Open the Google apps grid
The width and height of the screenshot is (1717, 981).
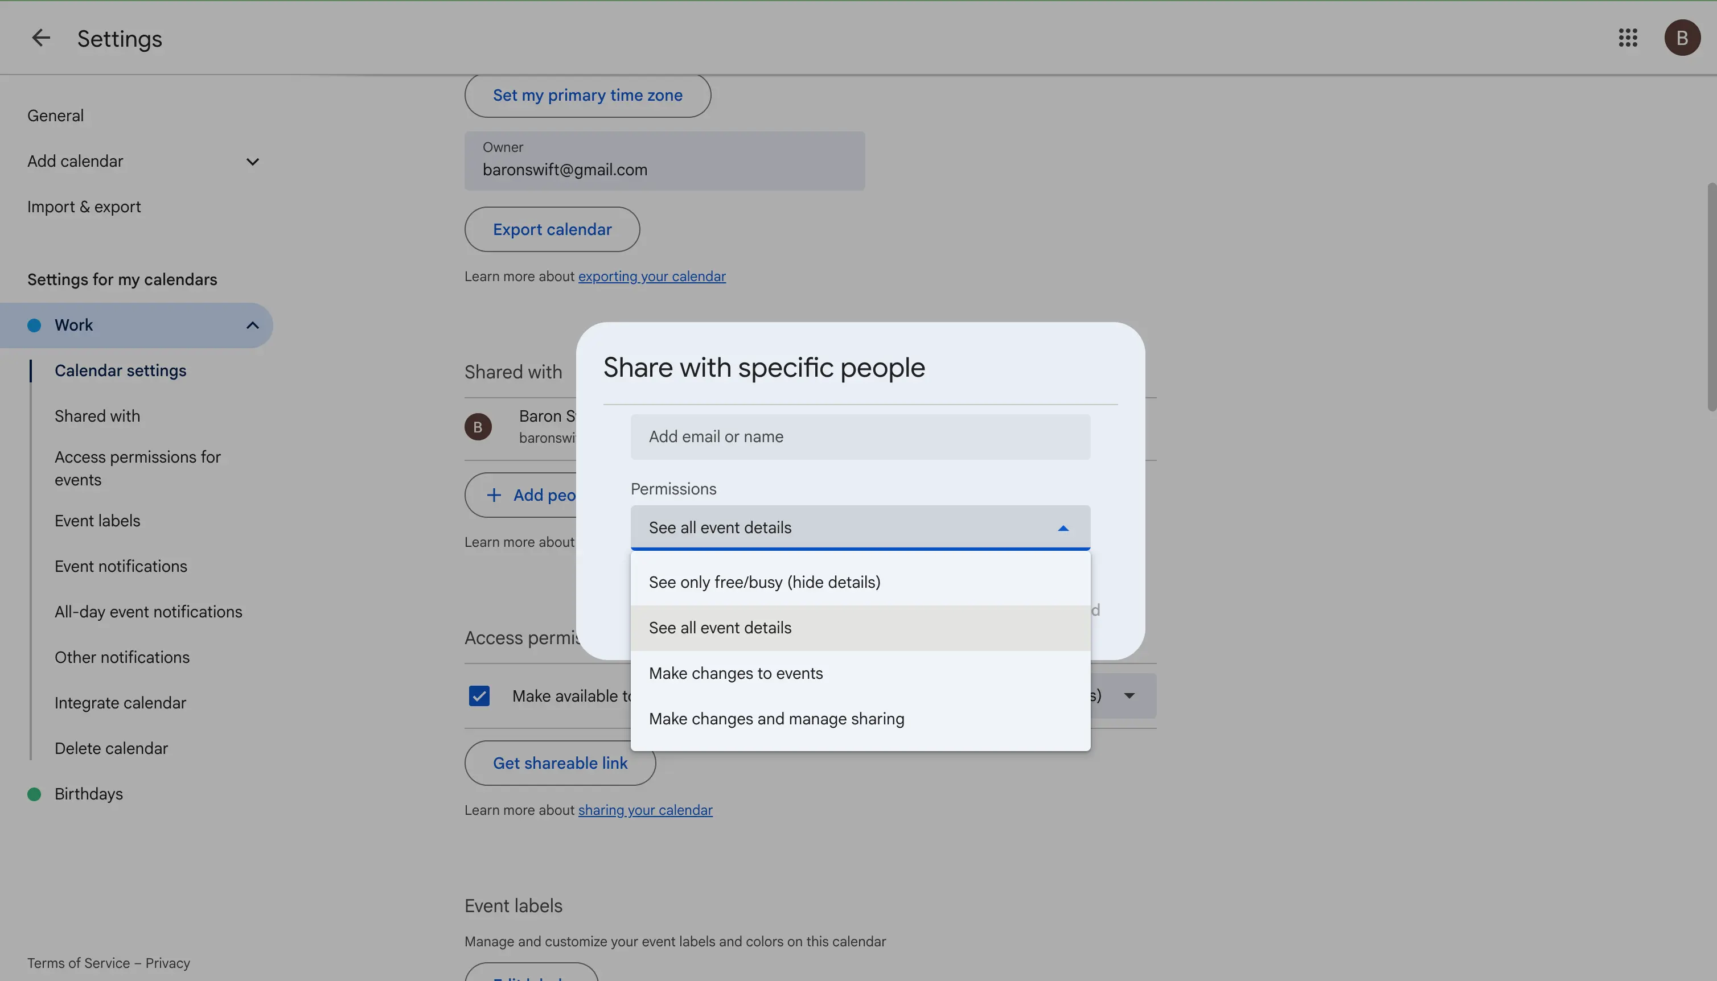(x=1628, y=38)
